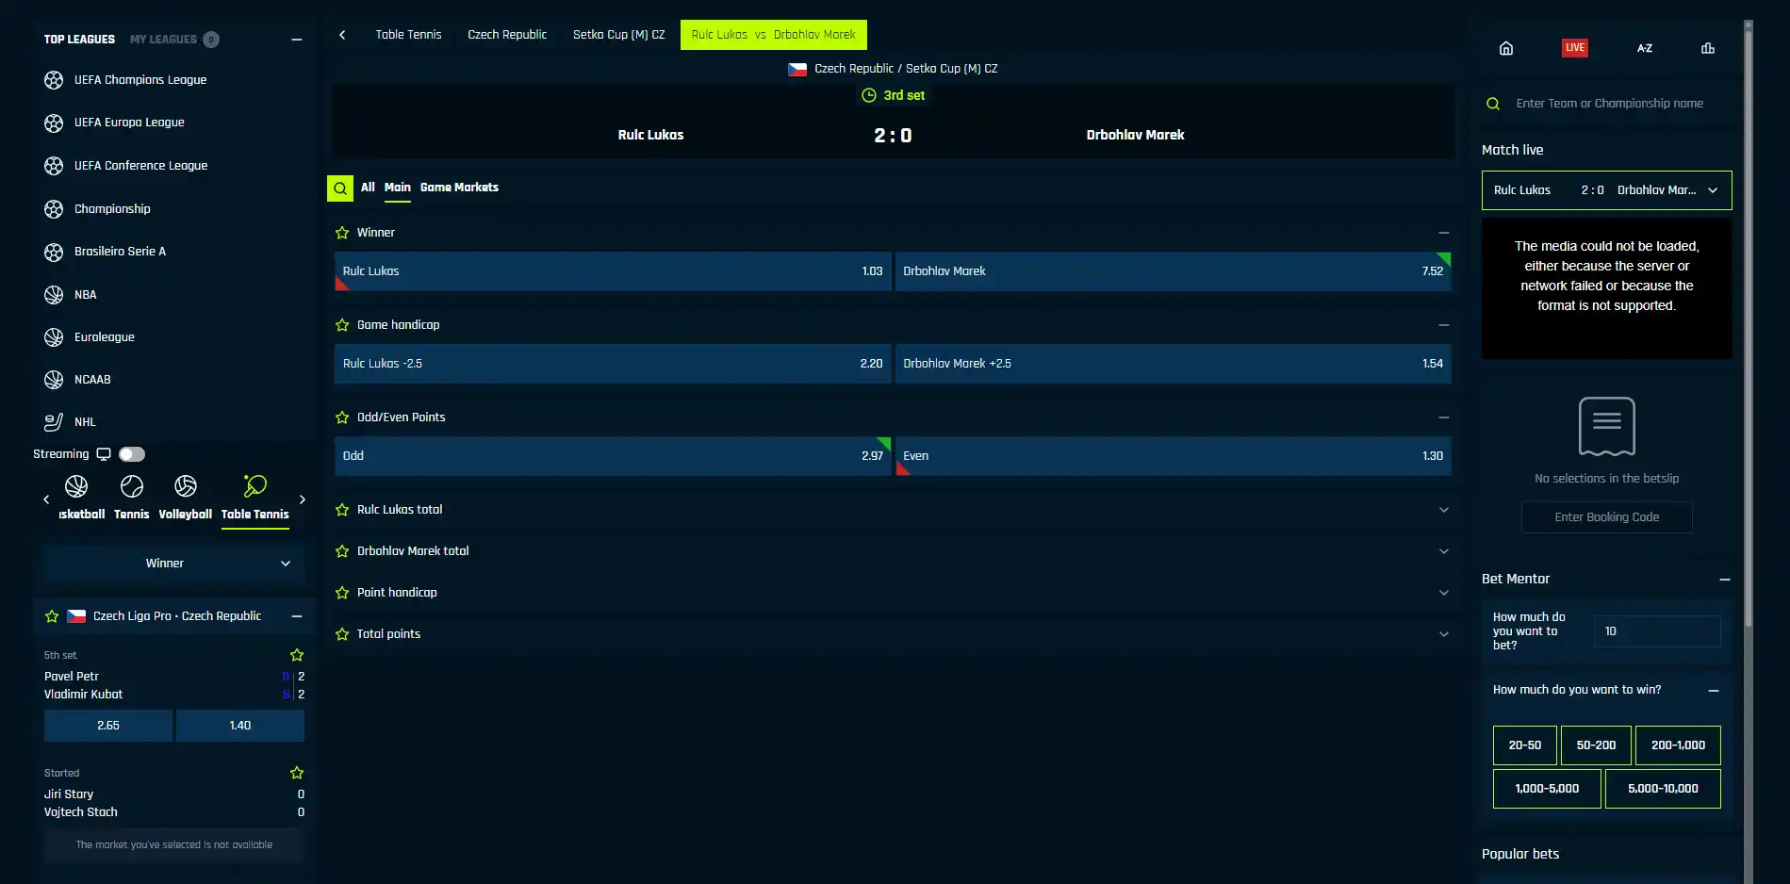Click the market search magnifier icon
Image resolution: width=1790 pixels, height=884 pixels.
(340, 188)
